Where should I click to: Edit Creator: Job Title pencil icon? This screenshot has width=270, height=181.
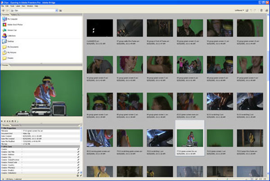(78, 152)
